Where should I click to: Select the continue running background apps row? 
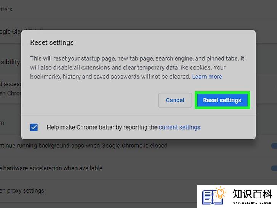[138, 146]
